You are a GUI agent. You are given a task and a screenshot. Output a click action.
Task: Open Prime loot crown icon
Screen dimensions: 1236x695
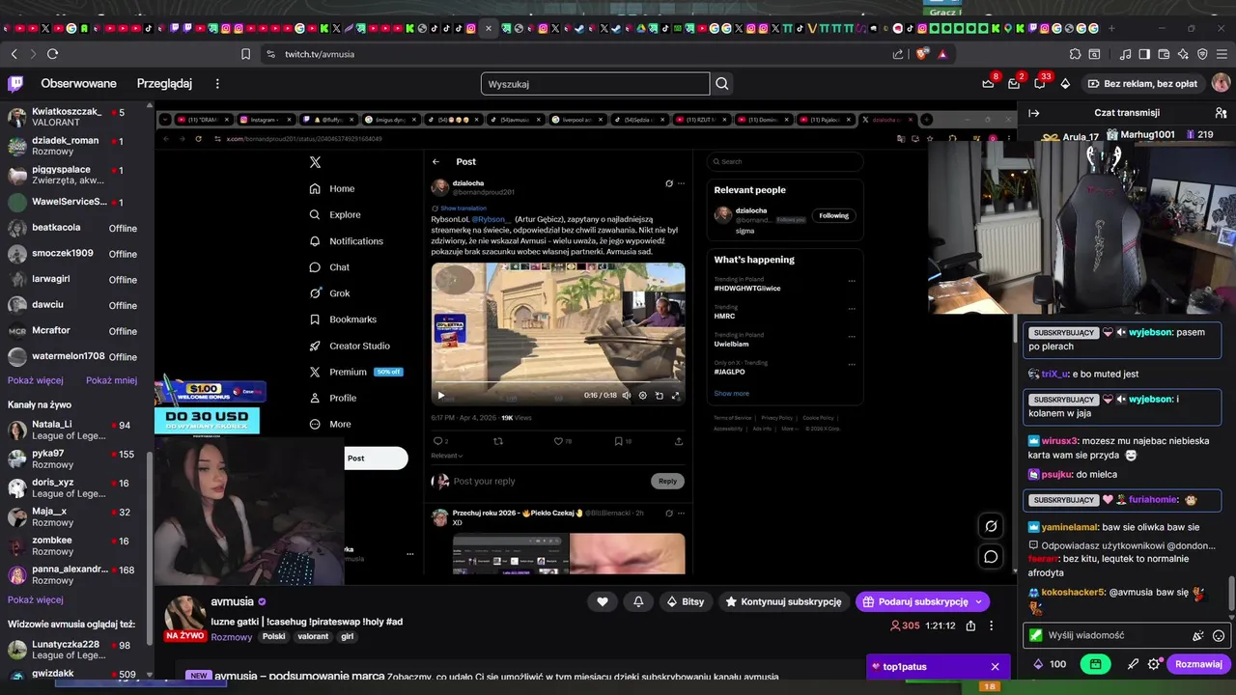(989, 84)
